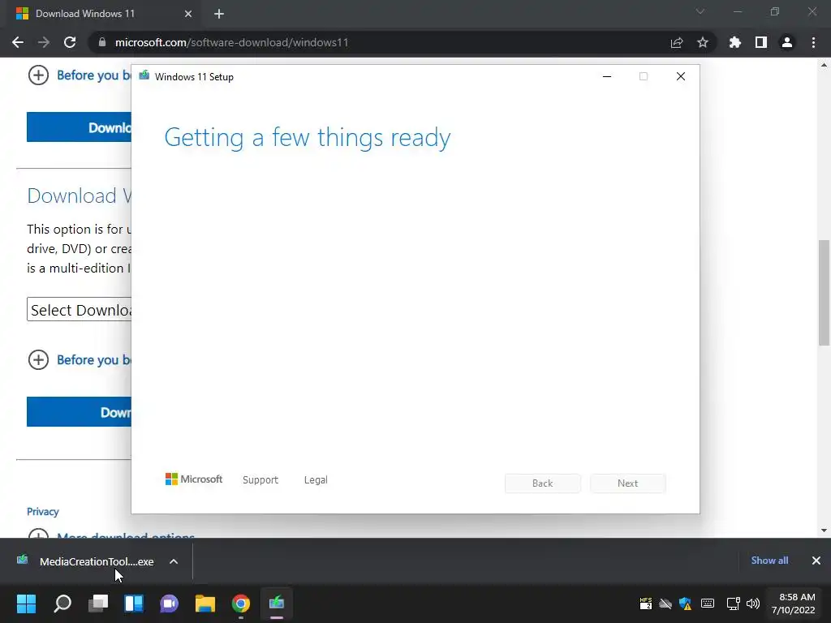Open Chrome profile avatar menu
Screen dimensions: 831x623
(787, 42)
